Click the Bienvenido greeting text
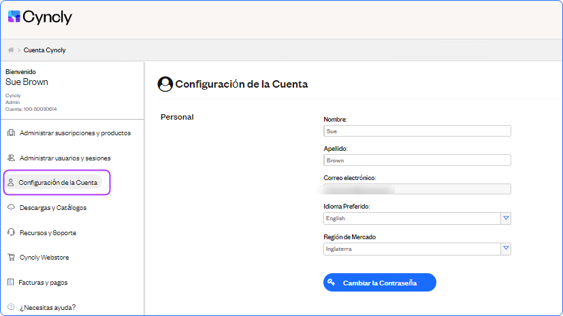The width and height of the screenshot is (563, 316). [20, 72]
